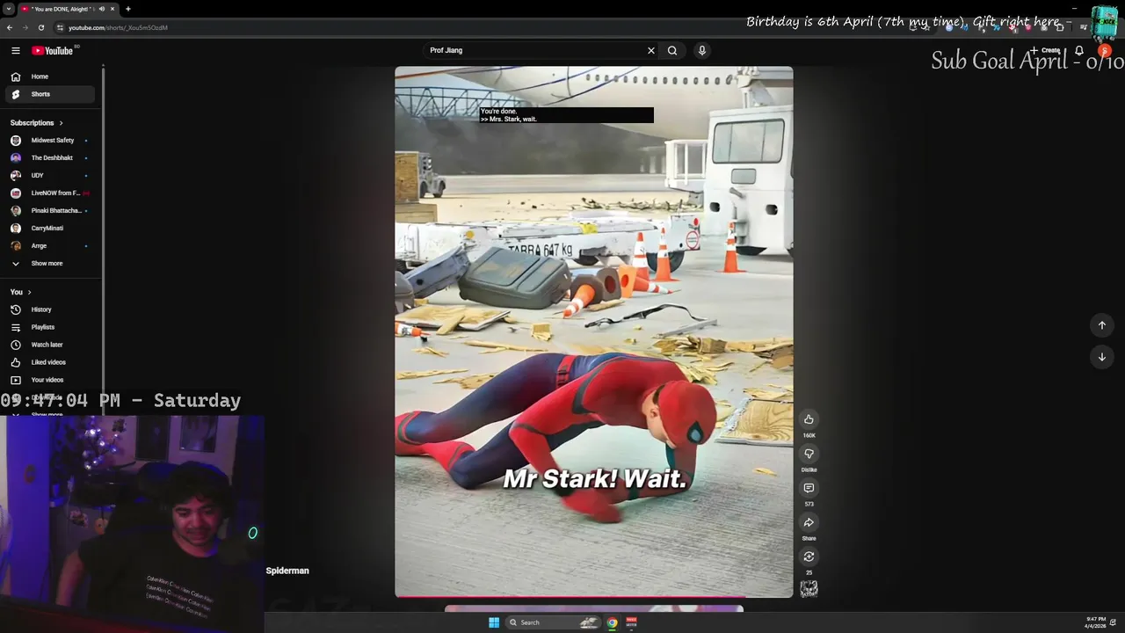
Task: Open the Short's comments
Action: point(809,488)
